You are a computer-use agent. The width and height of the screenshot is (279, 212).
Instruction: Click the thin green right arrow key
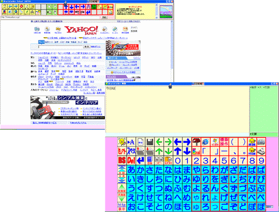[168, 142]
